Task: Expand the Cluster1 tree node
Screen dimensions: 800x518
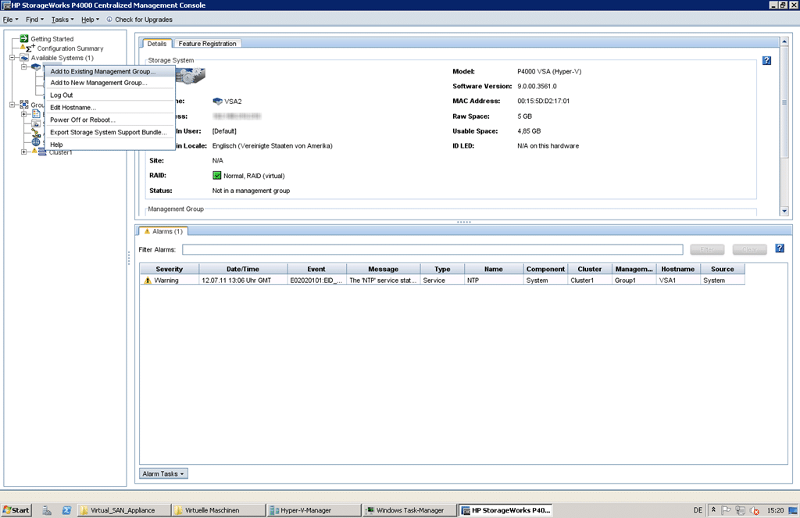Action: click(23, 152)
